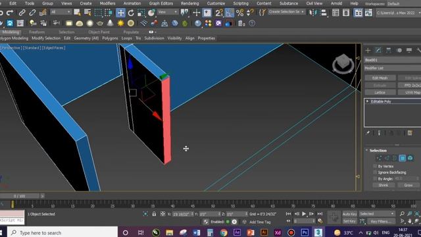This screenshot has height=237, width=421.
Task: Toggle the green Enabled indicator
Action: 228,222
